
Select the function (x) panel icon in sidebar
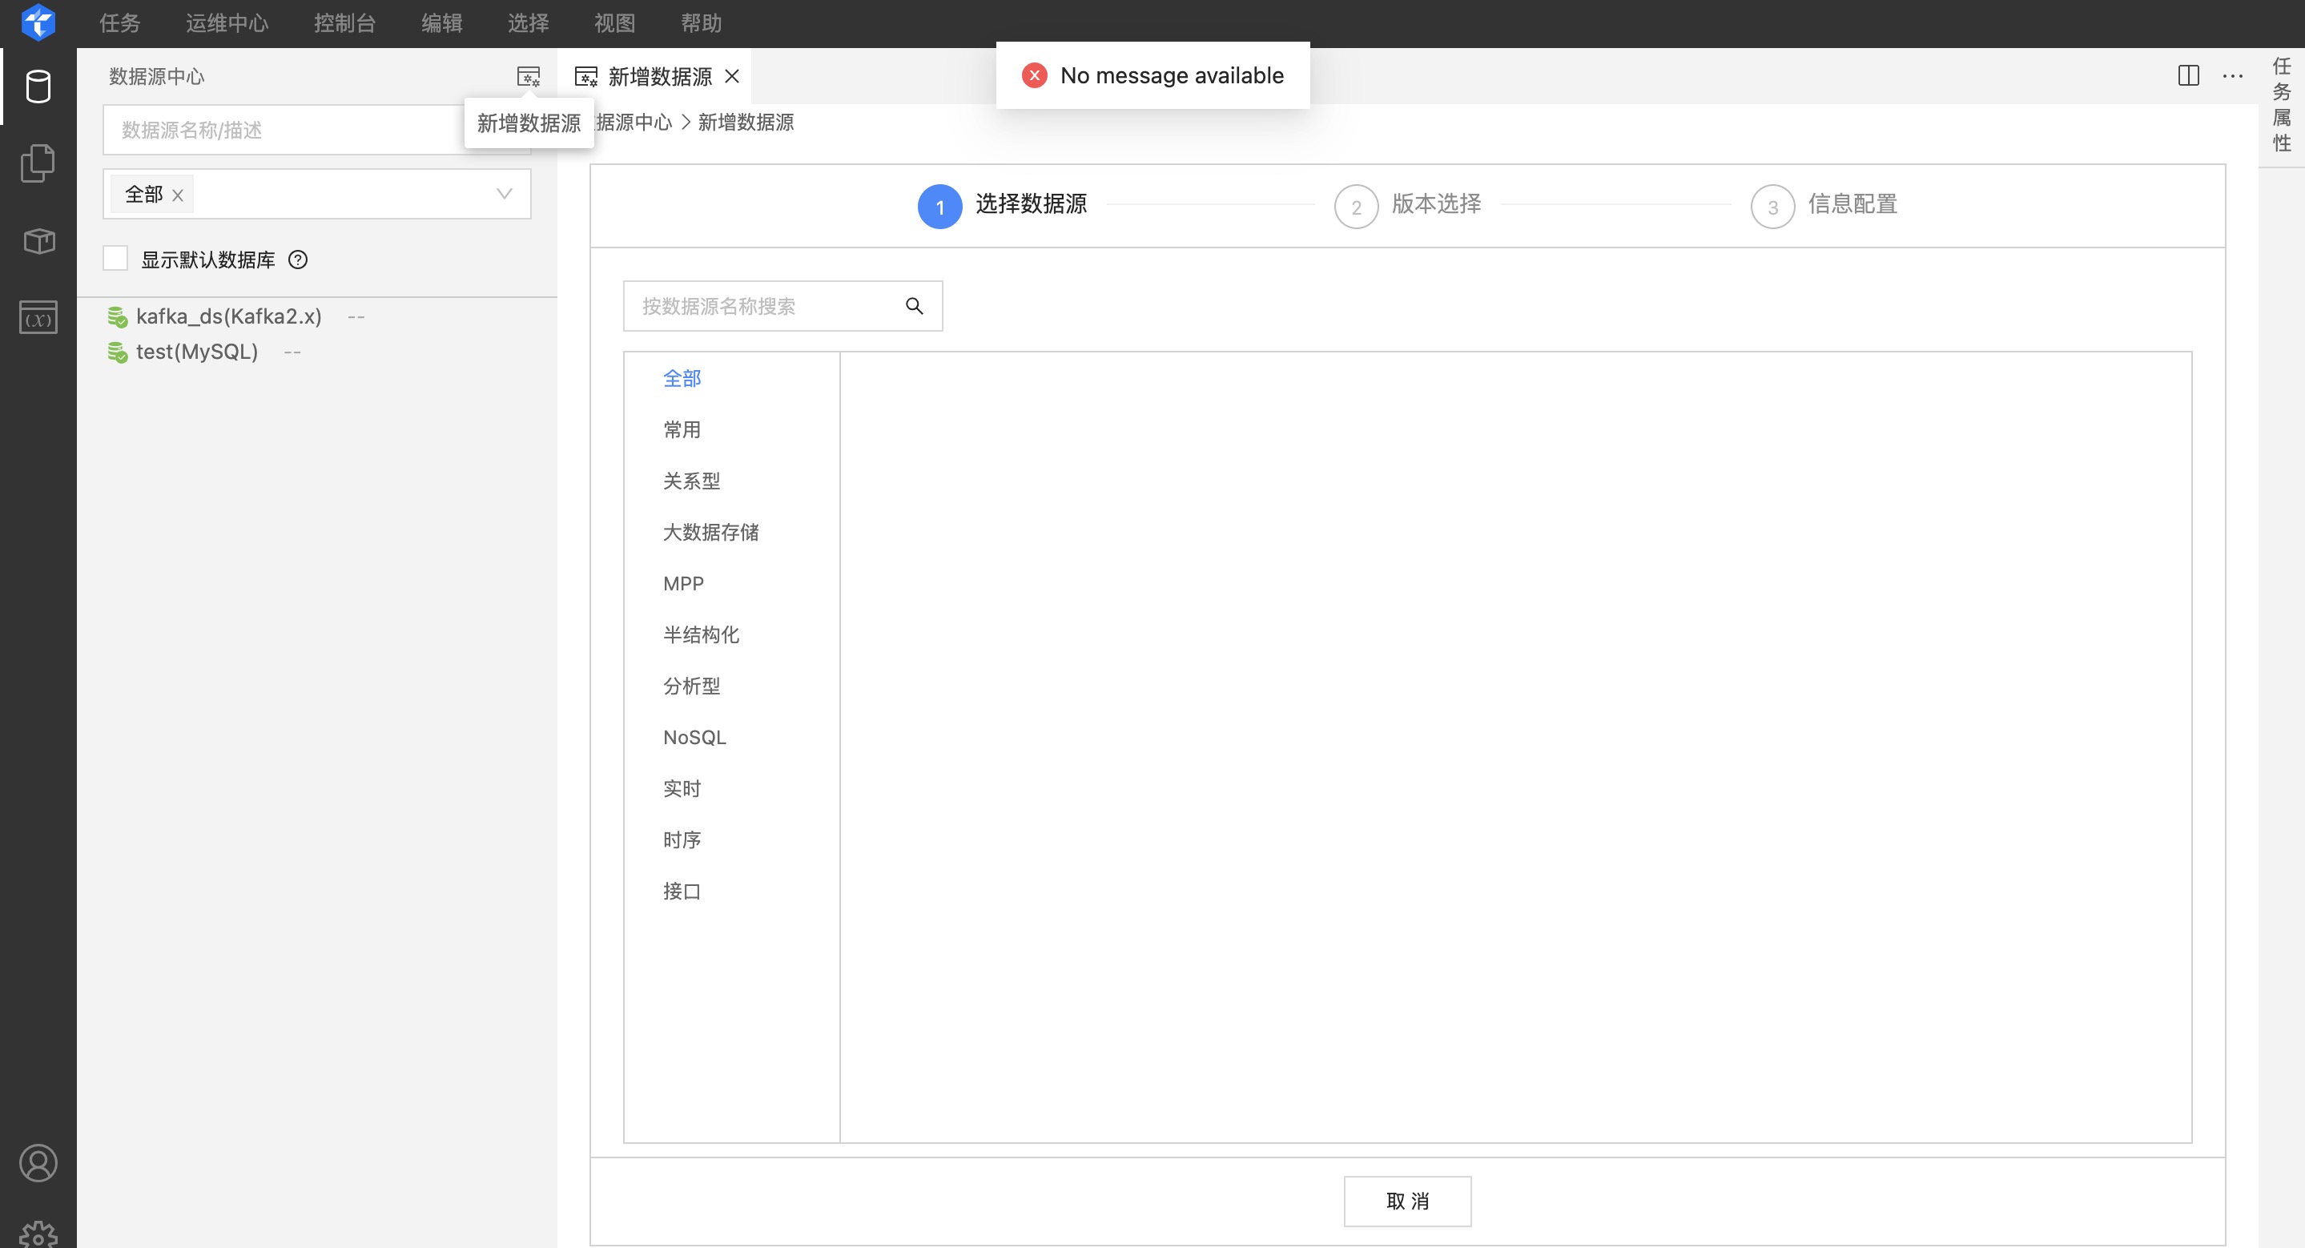pos(38,316)
